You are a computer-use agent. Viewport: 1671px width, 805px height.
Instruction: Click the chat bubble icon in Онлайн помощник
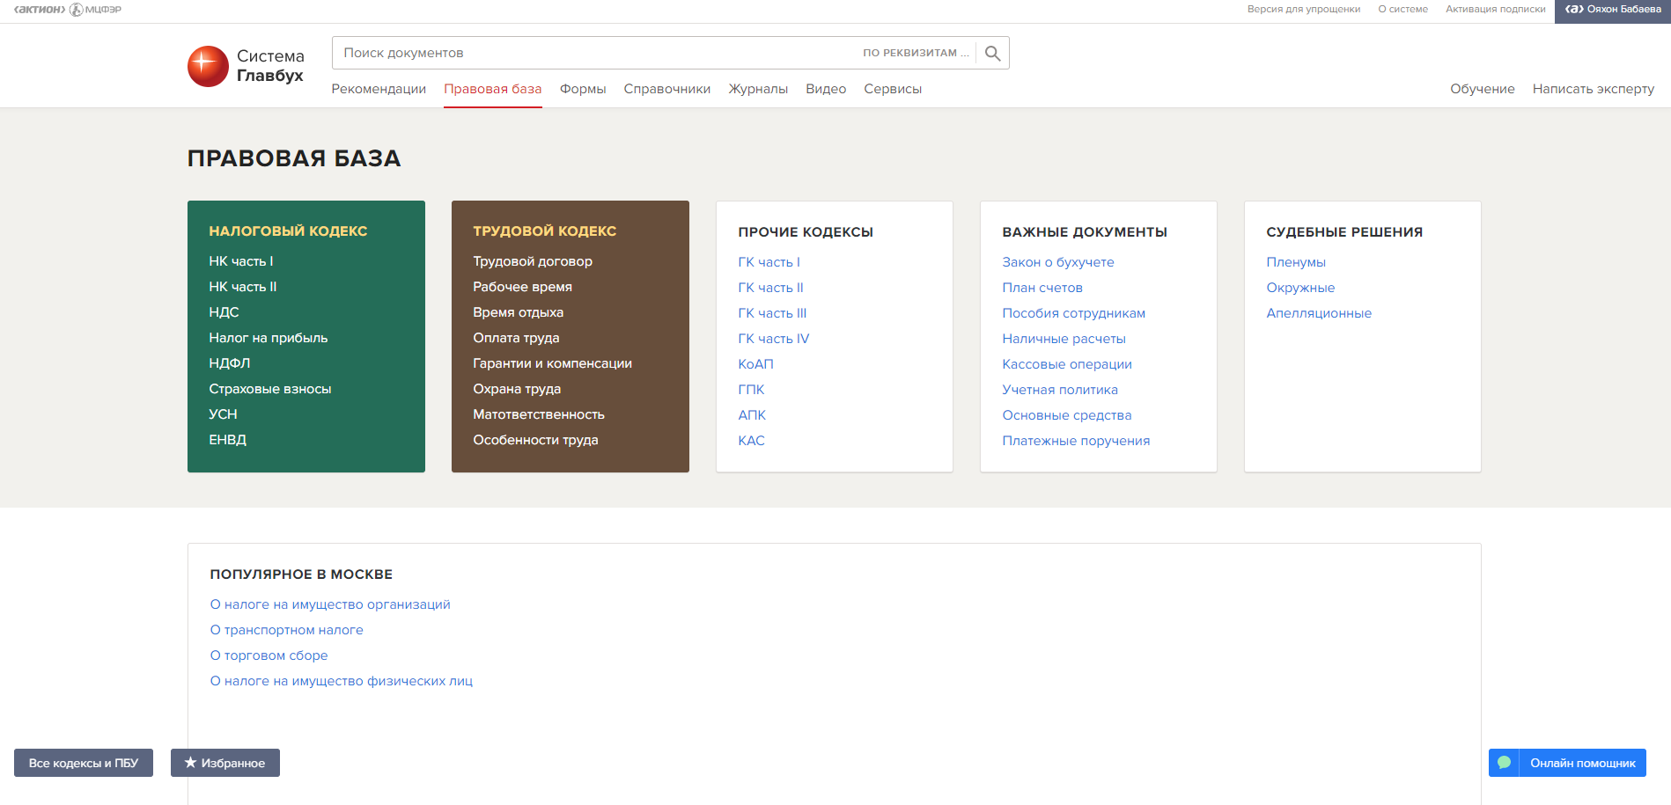1504,763
